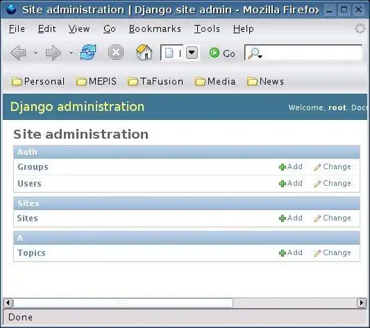The image size is (370, 328).
Task: Click the Forward navigation arrow
Action: (53, 53)
